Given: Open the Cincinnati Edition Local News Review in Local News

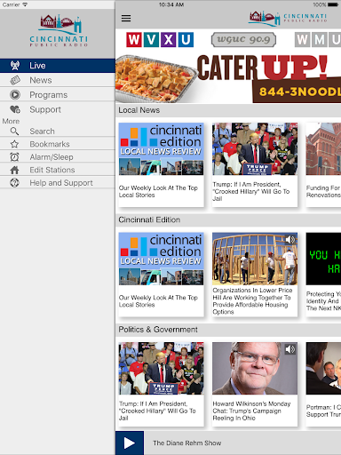Looking at the screenshot, I should click(162, 164).
